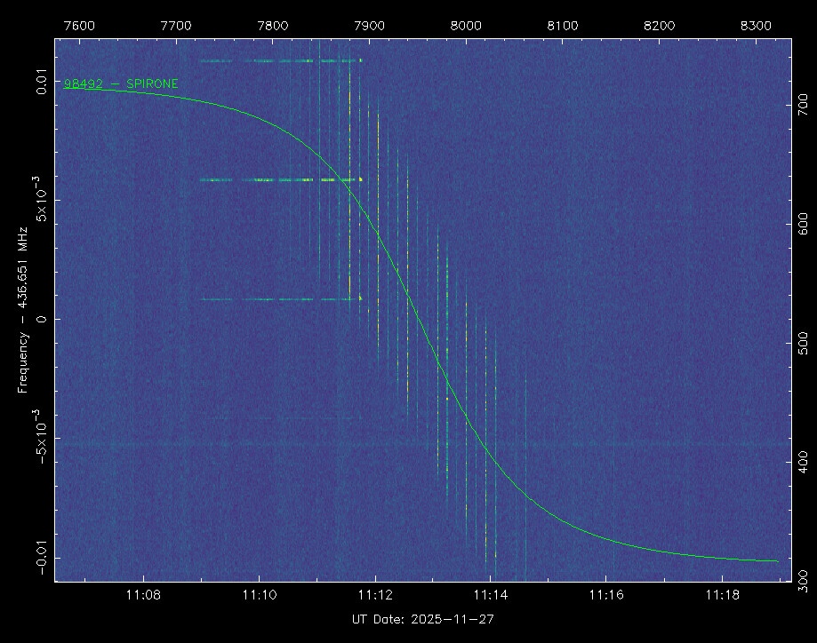Click the 7600 top axis tick label

(x=80, y=26)
